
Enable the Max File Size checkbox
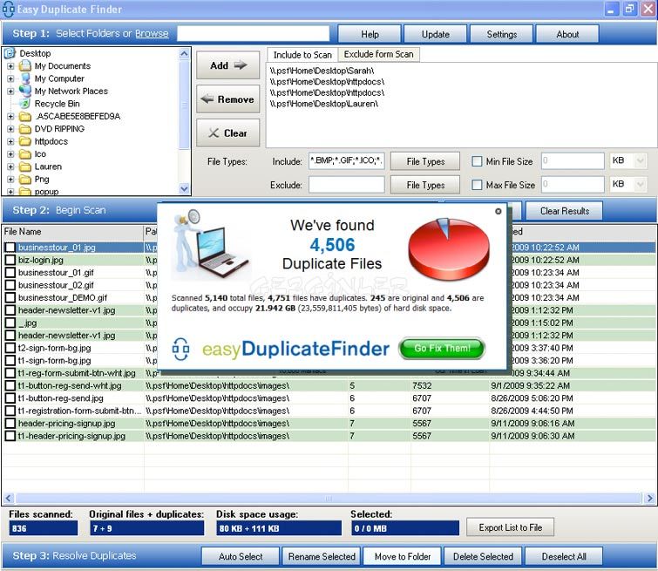[x=477, y=185]
